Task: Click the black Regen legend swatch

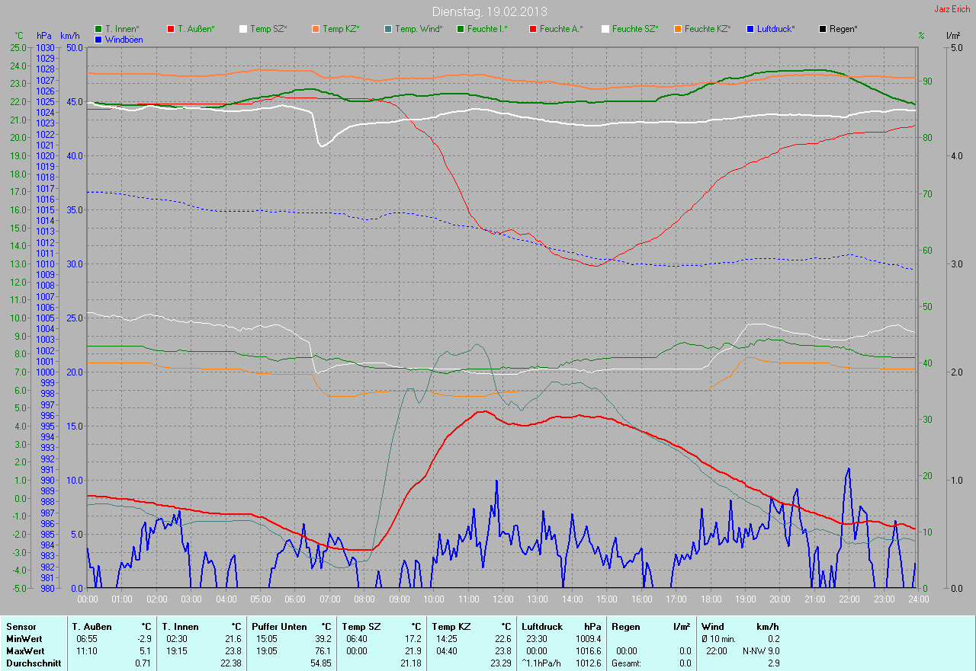Action: 822,29
